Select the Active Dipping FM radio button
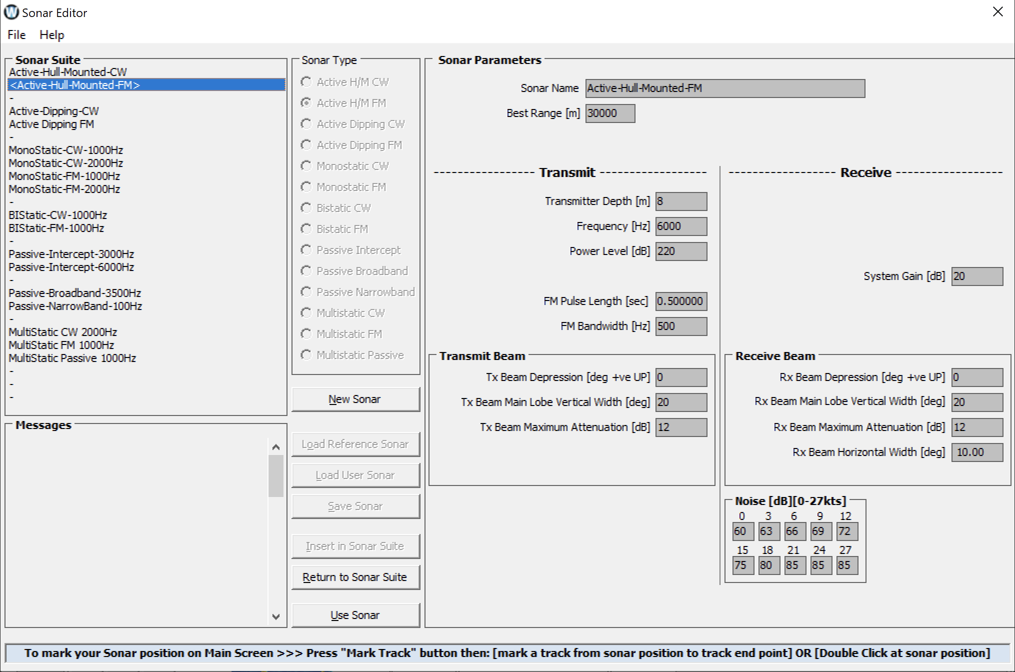The image size is (1015, 672). click(x=306, y=144)
